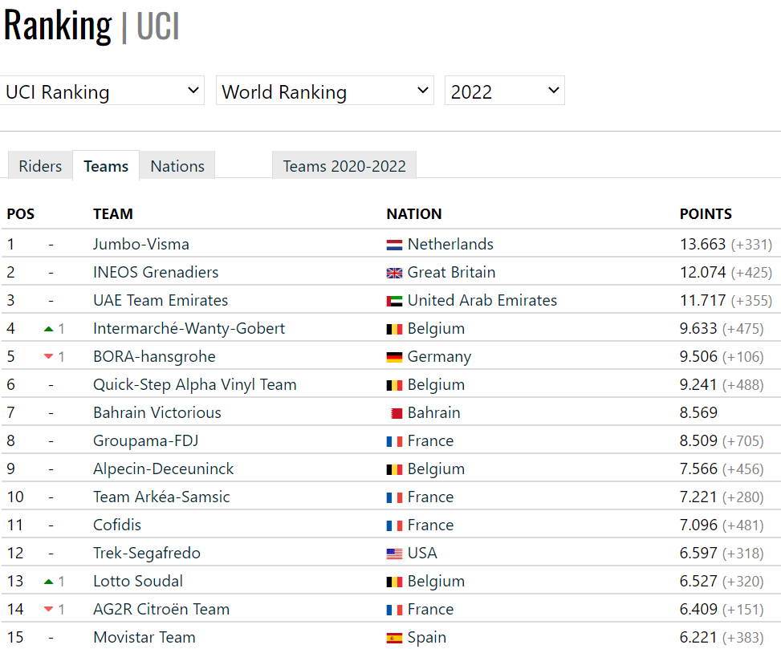Open the Cofidis team link
Image resolution: width=781 pixels, height=649 pixels.
117,525
